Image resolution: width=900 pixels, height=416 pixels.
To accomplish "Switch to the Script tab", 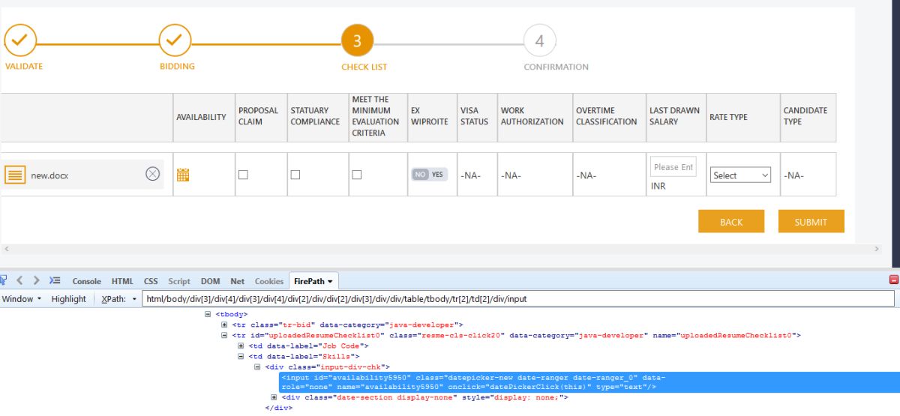I will [179, 281].
